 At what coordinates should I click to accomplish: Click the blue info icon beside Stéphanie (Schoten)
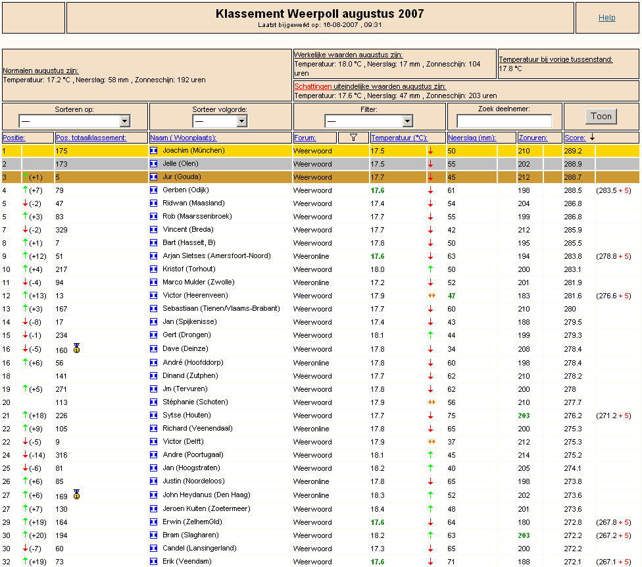point(153,402)
